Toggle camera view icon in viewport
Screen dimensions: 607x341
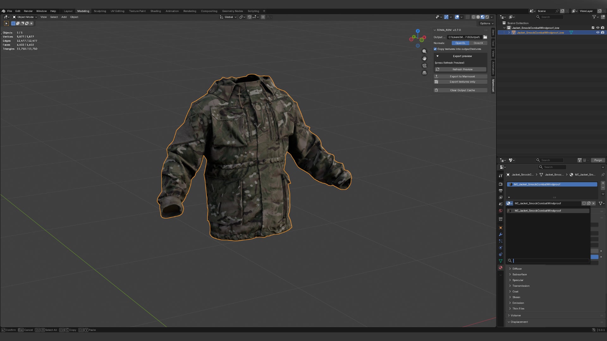[x=424, y=66]
